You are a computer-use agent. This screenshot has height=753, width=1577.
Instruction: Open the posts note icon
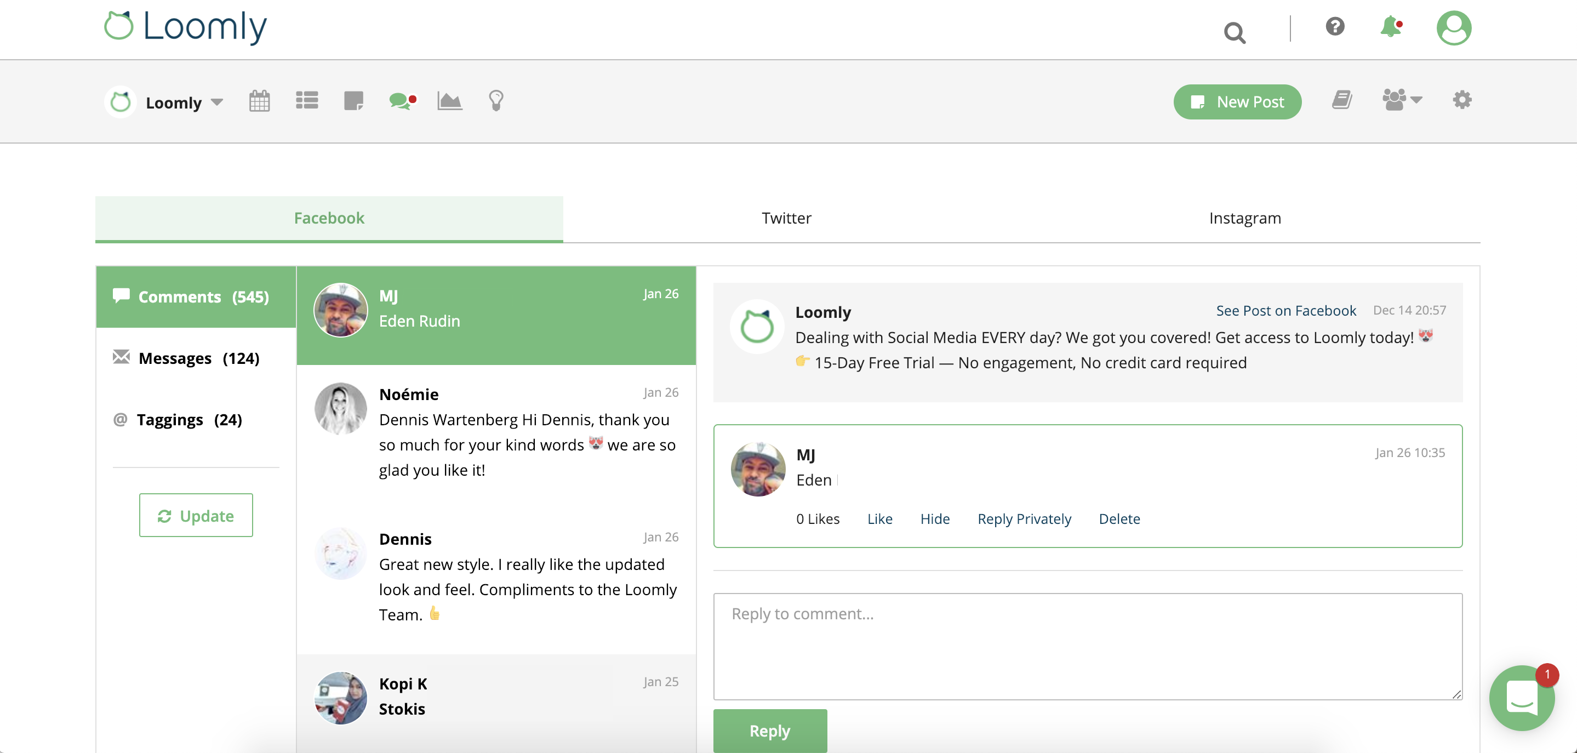coord(353,101)
